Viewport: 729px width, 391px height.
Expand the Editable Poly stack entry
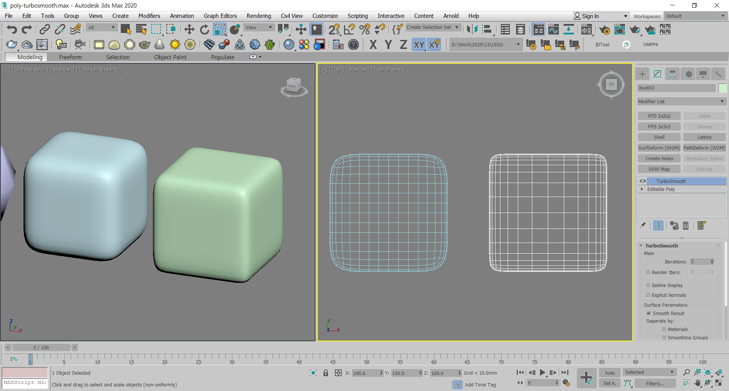coord(642,189)
